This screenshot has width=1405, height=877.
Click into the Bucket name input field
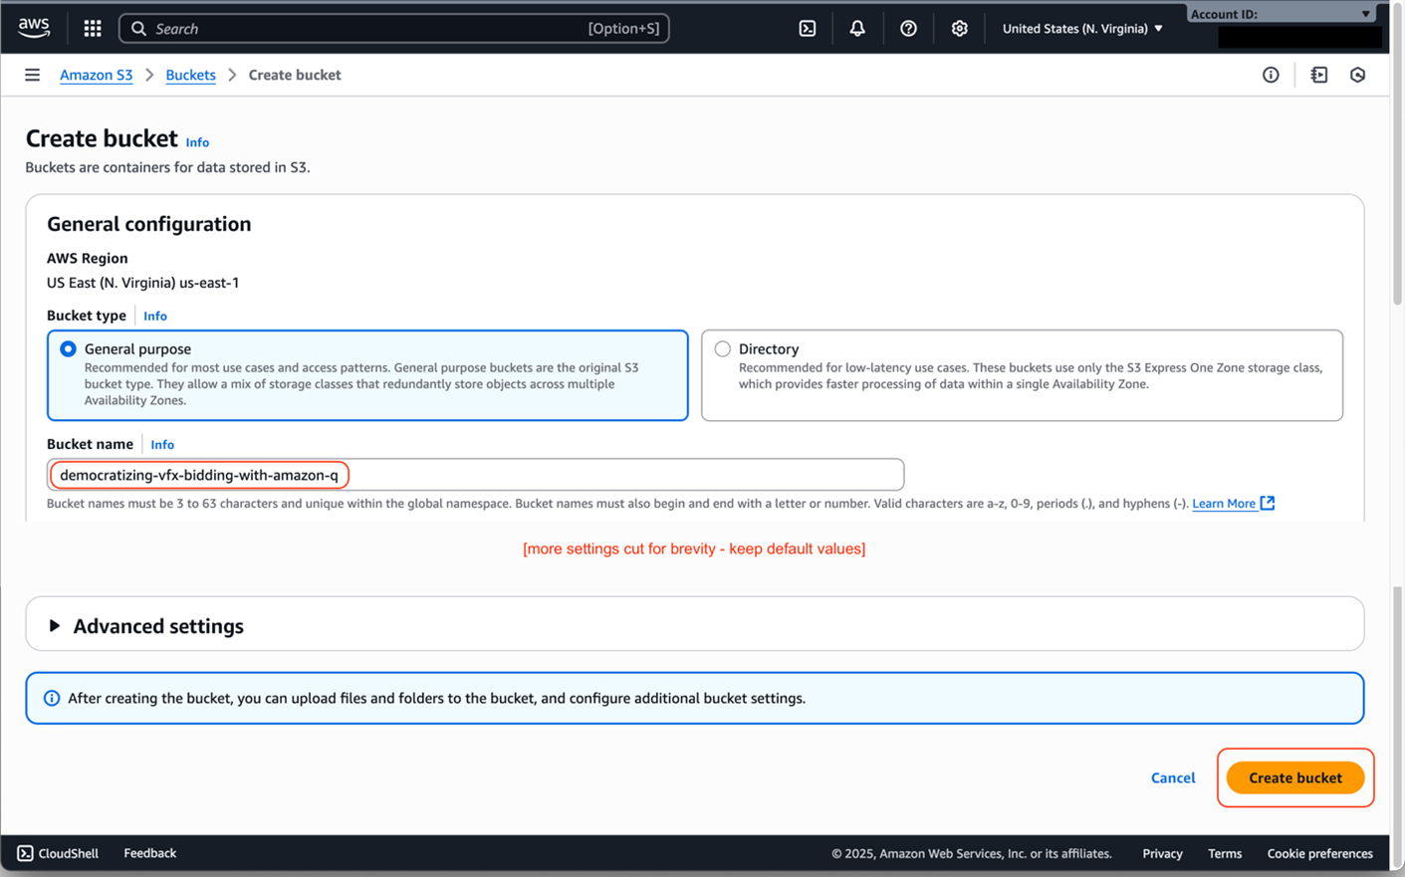click(475, 475)
